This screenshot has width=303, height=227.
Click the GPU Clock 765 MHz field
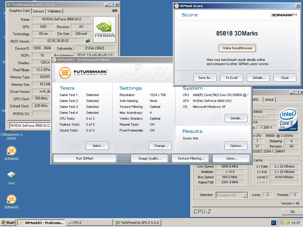point(41,98)
